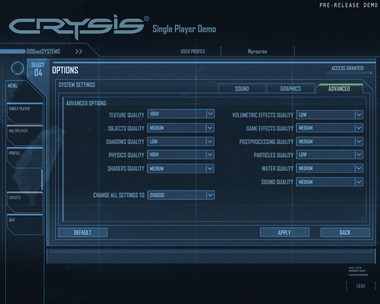Screen dimensions: 380x304
Task: Click the Sound Quality label
Action: (x=277, y=182)
